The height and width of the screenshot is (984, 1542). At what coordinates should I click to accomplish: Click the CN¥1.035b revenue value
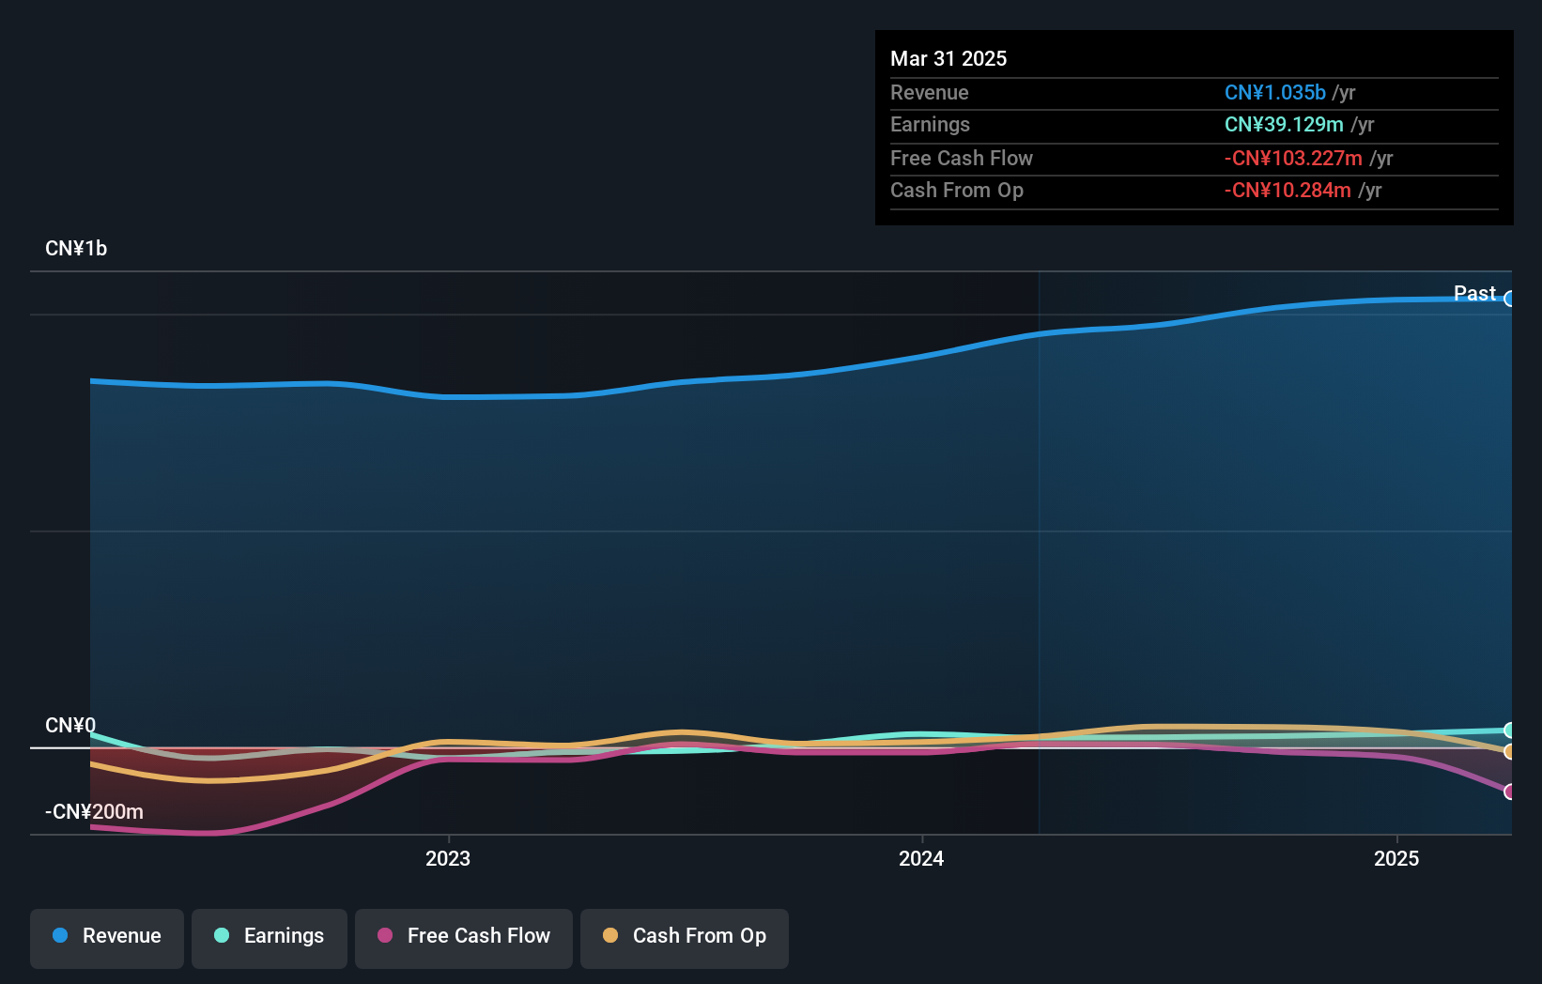pyautogui.click(x=1275, y=92)
